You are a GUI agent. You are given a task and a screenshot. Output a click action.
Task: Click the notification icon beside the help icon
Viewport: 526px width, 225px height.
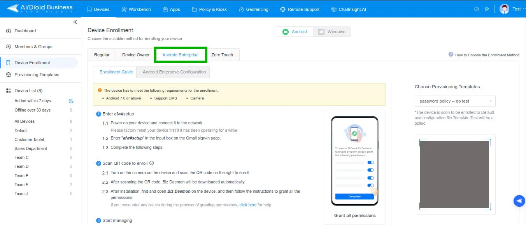[487, 9]
